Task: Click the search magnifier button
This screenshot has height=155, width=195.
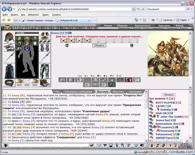Action: 188,9
